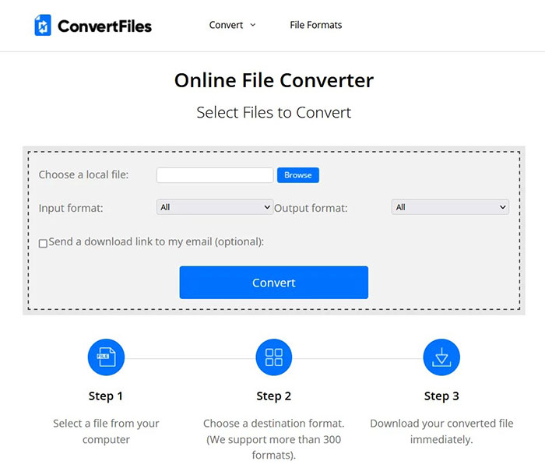The width and height of the screenshot is (545, 475).
Task: Click the Choose a local file label
Action: (x=83, y=174)
